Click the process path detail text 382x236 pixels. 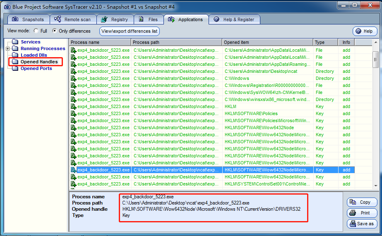(x=186, y=203)
